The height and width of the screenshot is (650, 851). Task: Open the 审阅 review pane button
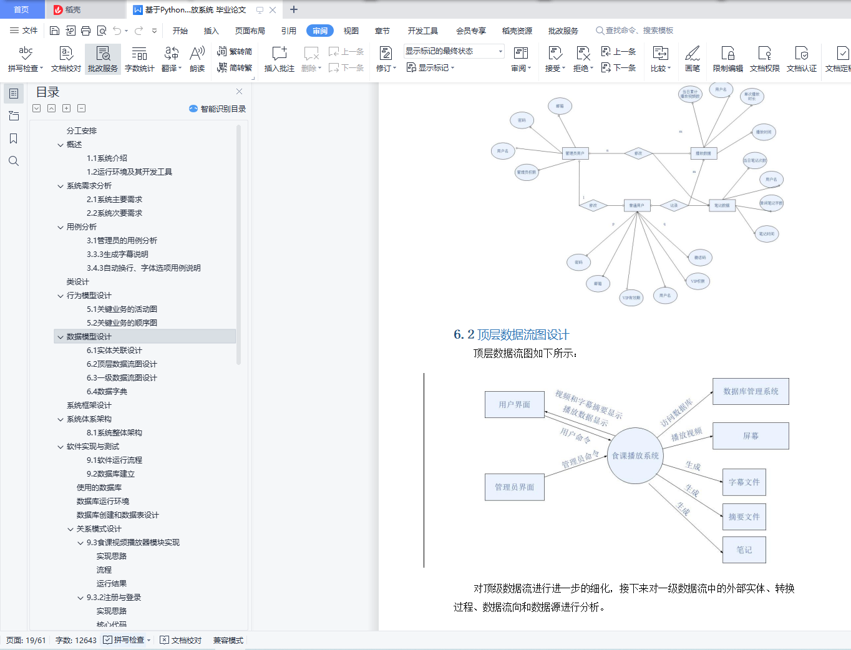coord(521,59)
